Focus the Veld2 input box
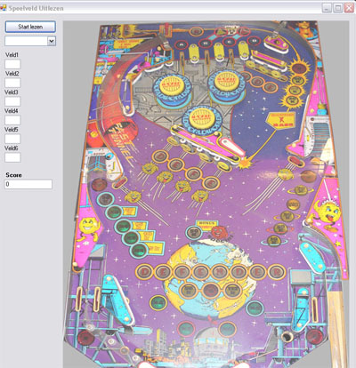This screenshot has height=368, width=356. (12, 83)
